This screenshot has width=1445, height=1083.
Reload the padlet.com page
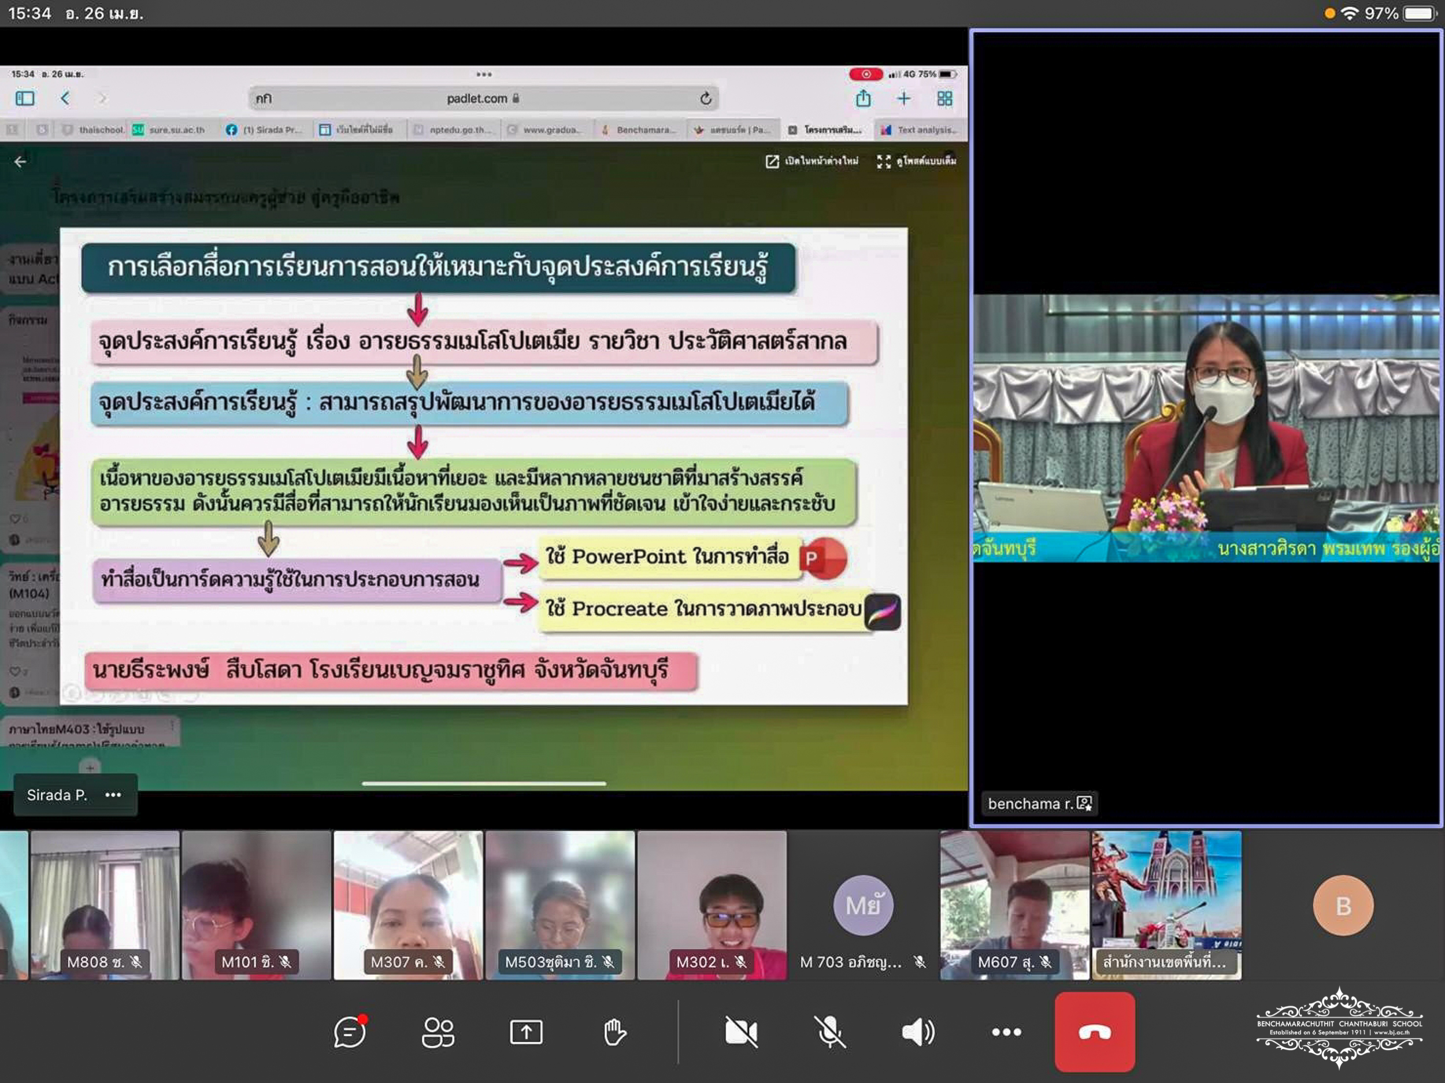point(706,99)
